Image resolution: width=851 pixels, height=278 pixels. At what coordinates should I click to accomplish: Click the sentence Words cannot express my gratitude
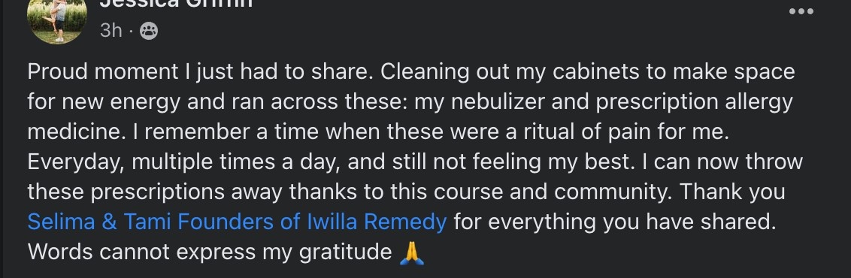coord(210,252)
